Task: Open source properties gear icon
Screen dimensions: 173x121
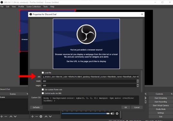Action: click(x=41, y=116)
